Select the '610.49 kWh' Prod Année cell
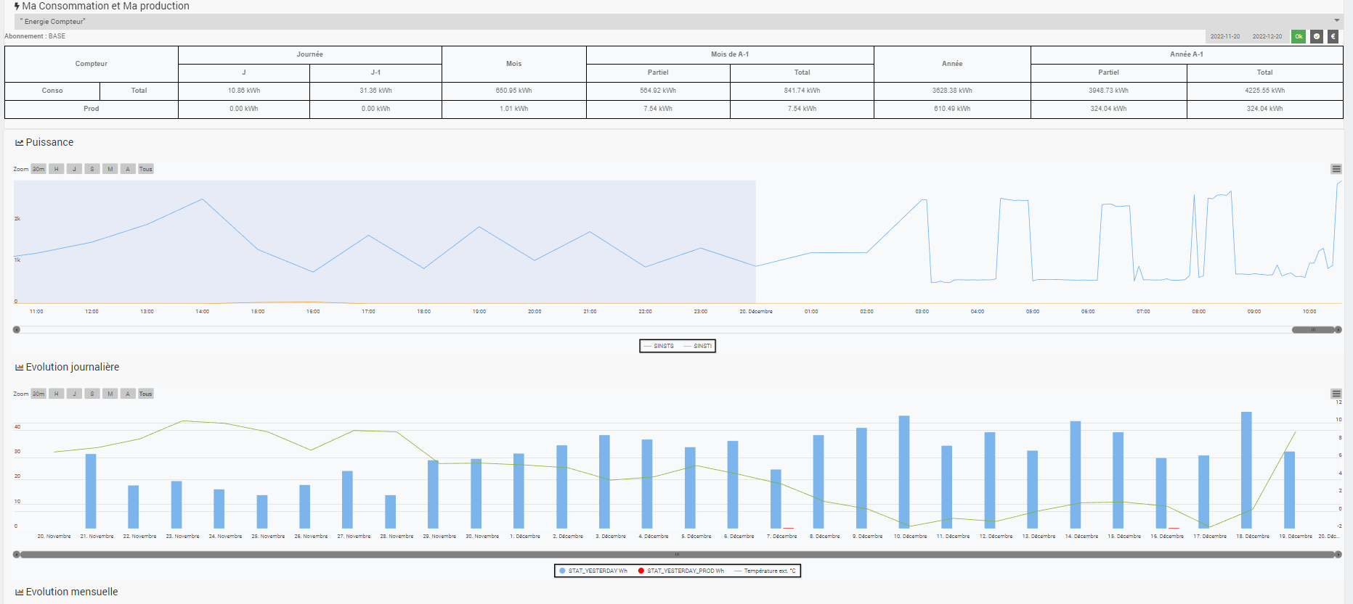1353x604 pixels. 952,109
